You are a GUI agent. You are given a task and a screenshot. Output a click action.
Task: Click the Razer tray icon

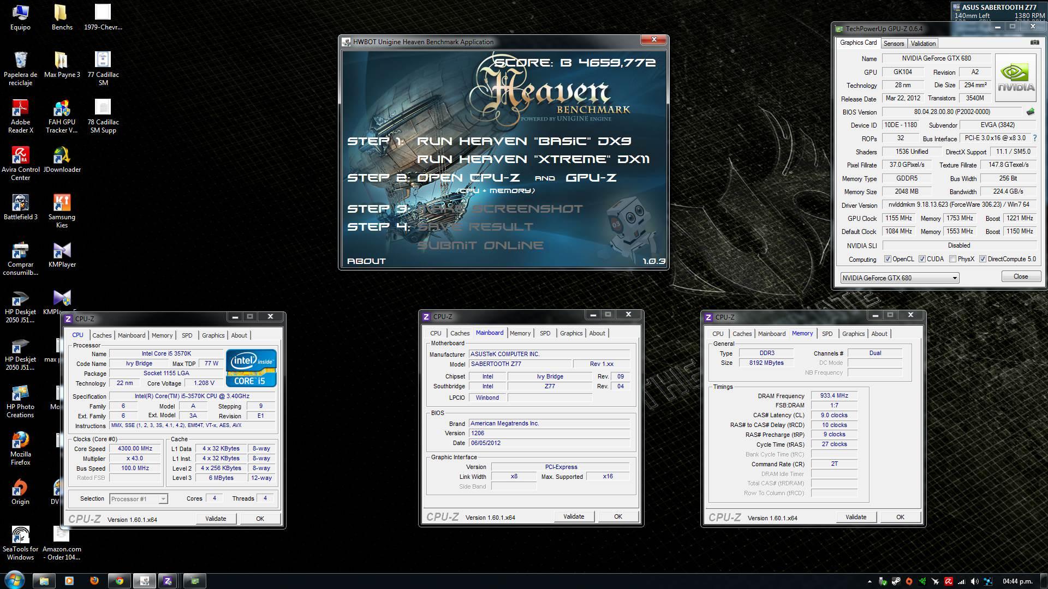coord(922,581)
